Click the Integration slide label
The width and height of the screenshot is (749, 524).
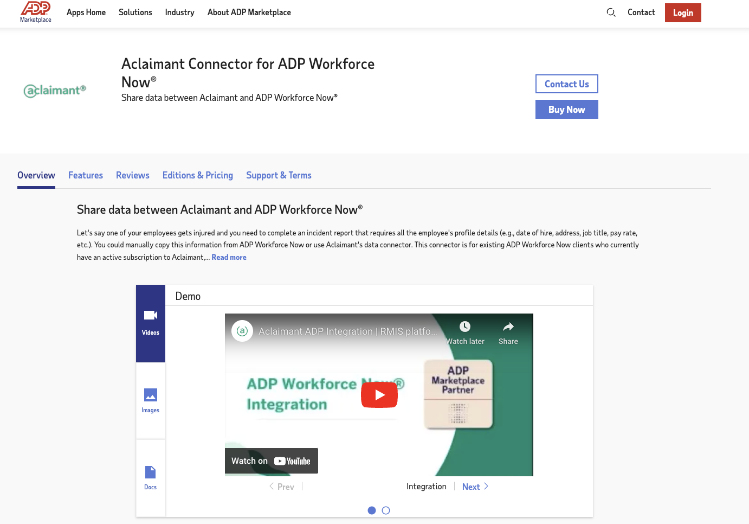click(427, 487)
